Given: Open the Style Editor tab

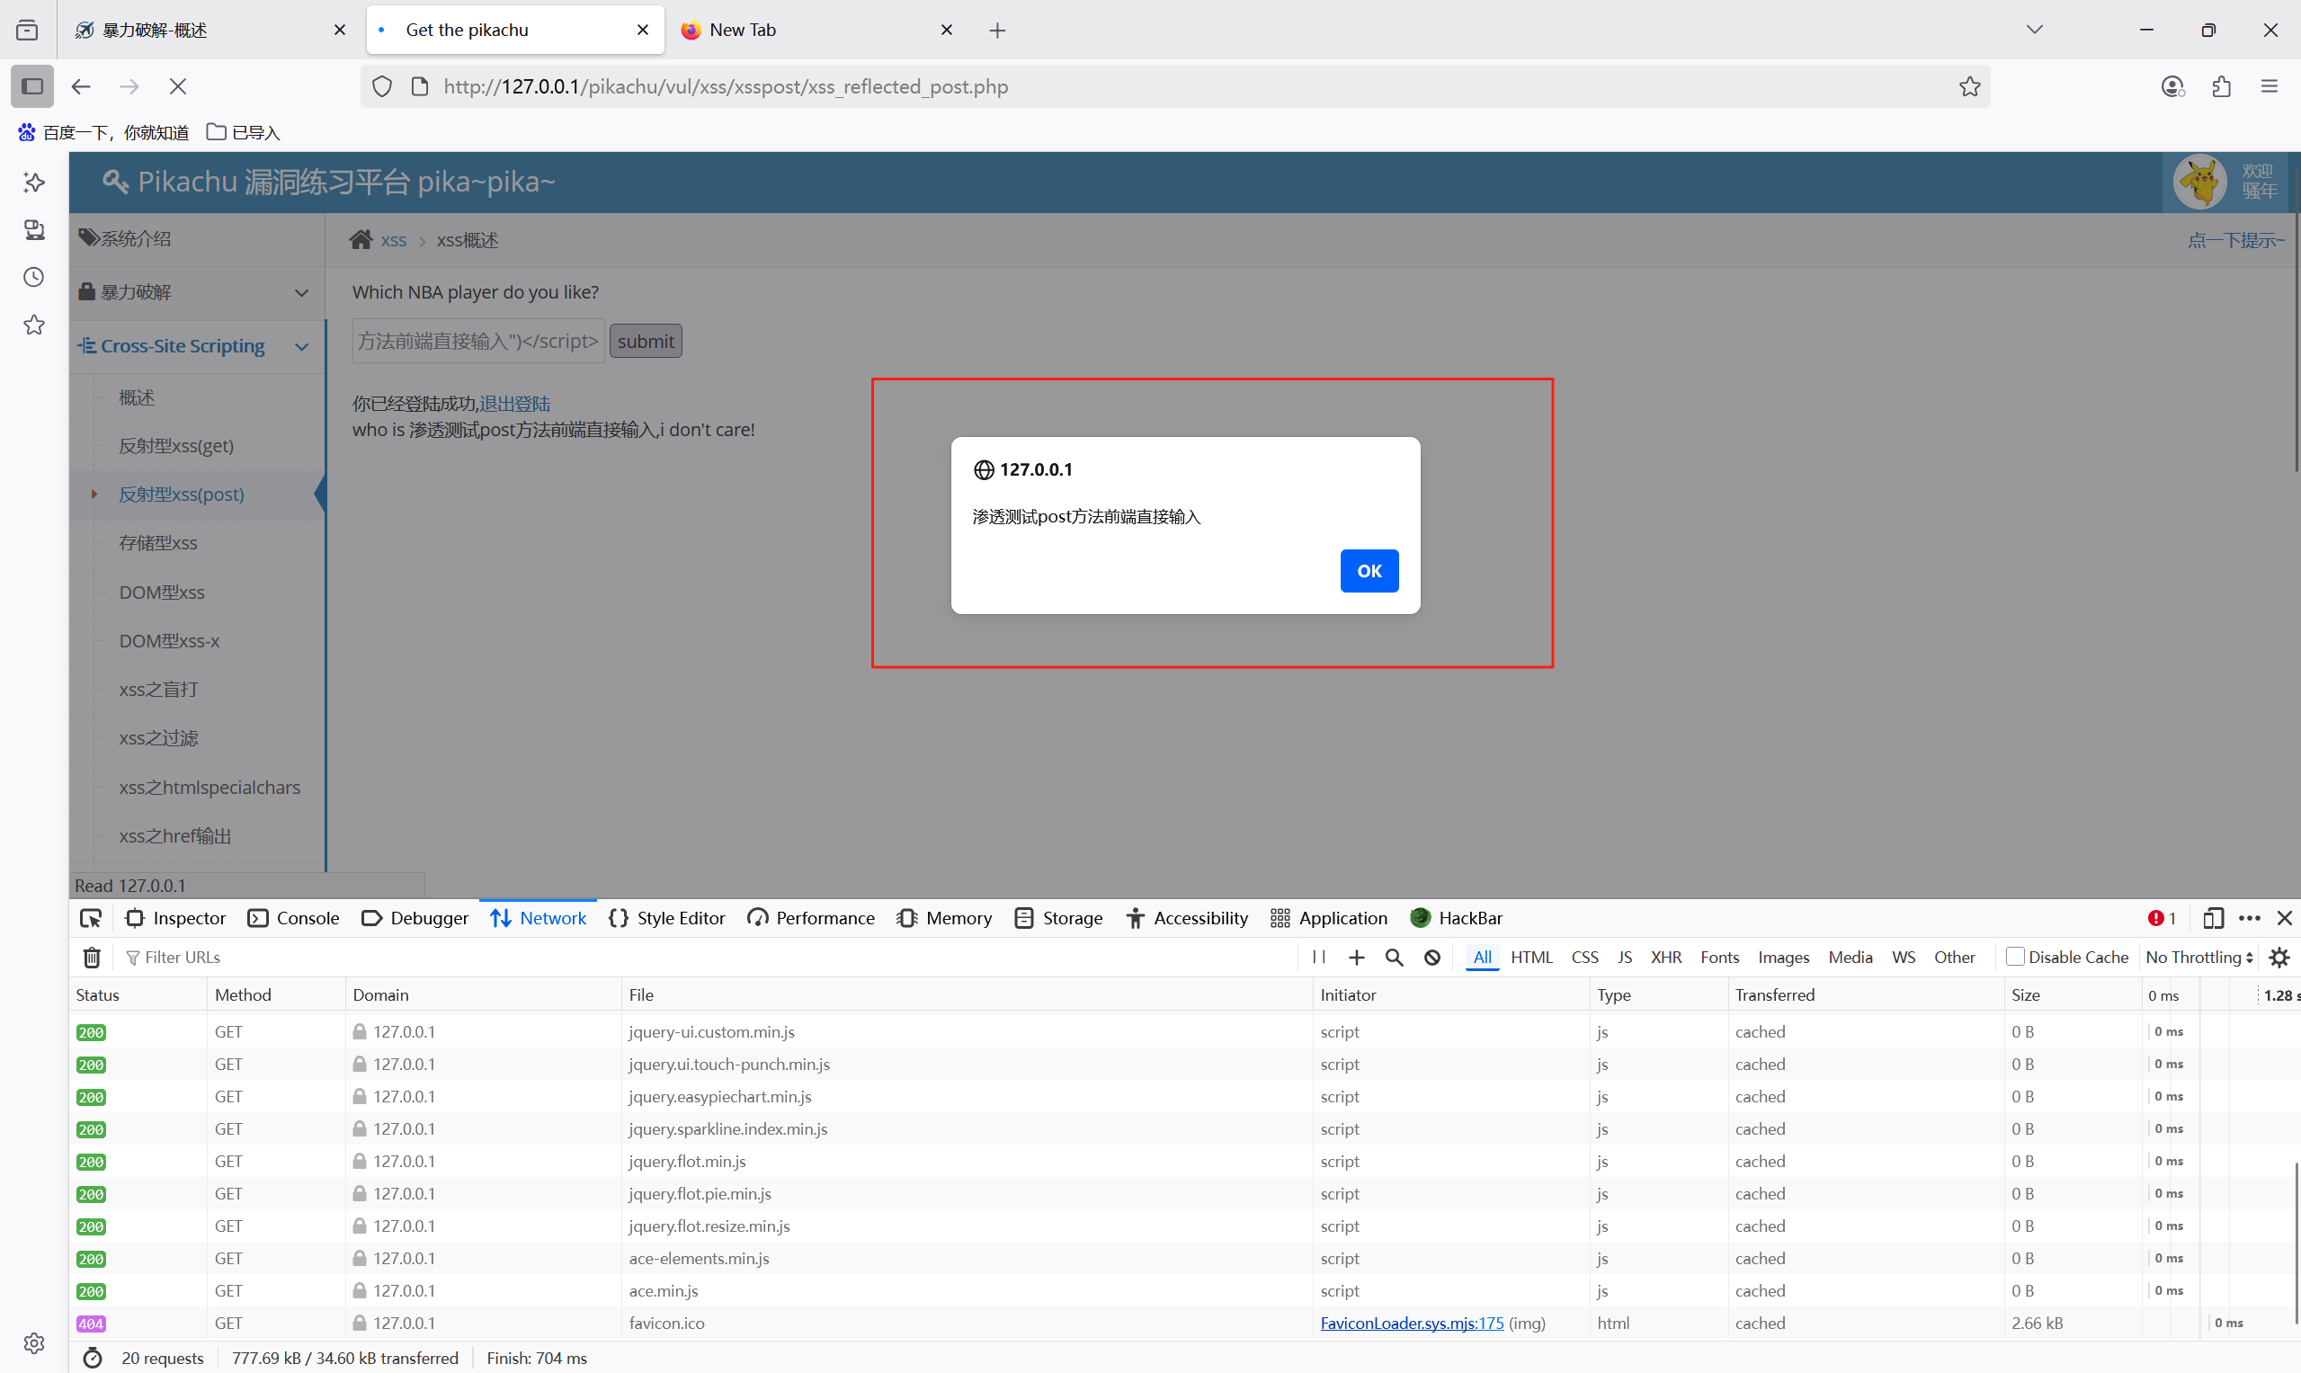Looking at the screenshot, I should 666,918.
